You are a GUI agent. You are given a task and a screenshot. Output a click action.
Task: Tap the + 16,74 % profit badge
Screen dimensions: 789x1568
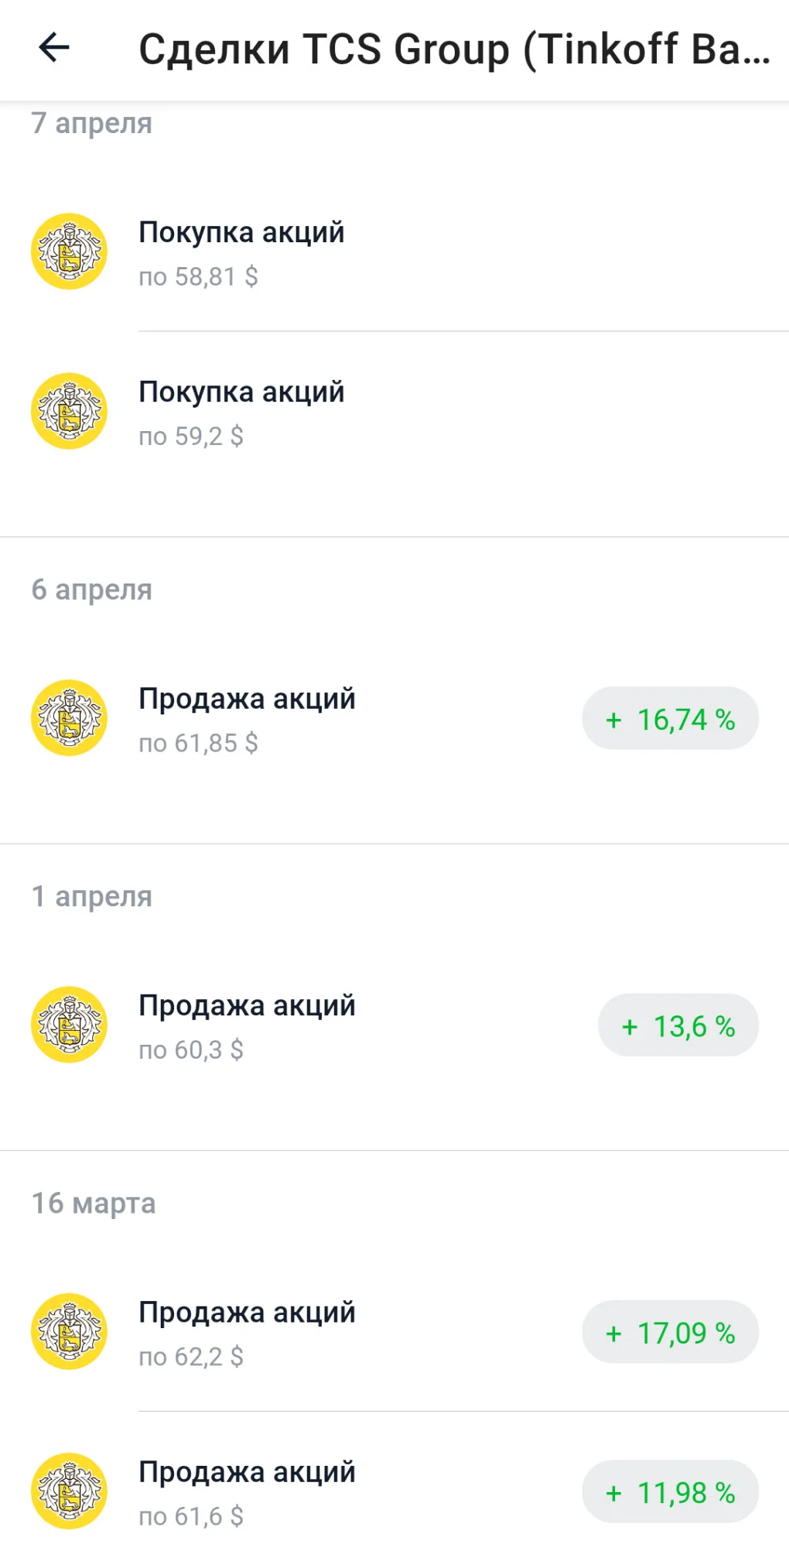tap(670, 719)
